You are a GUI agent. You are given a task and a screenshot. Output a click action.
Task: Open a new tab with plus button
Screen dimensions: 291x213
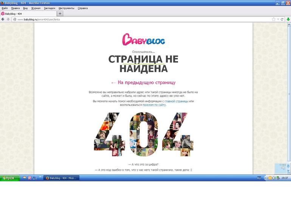tap(60, 14)
